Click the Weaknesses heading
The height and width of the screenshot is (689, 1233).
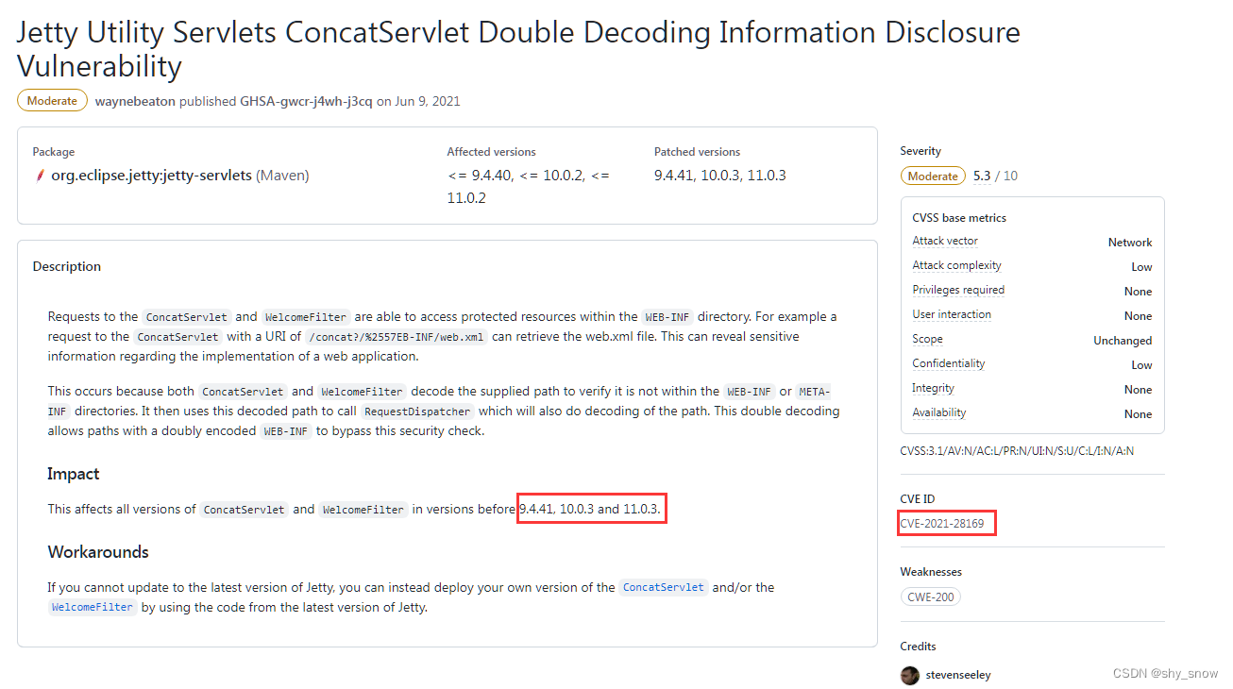931,572
